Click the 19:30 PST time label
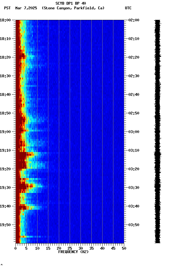Screen dimensions: 171x268 [5, 188]
